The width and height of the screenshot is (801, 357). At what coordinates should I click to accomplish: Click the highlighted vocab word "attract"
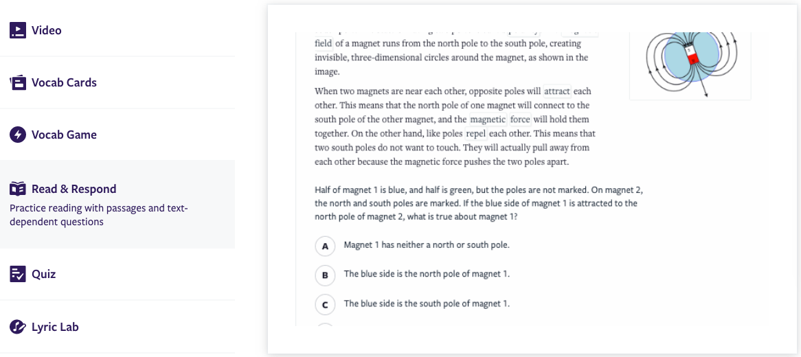point(557,91)
